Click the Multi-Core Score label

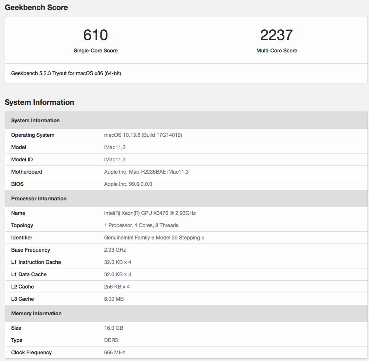click(277, 51)
